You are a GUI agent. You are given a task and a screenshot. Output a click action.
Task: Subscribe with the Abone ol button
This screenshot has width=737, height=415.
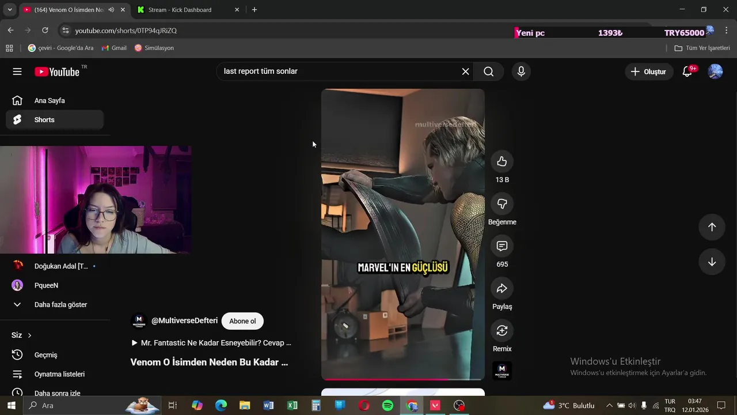(242, 321)
